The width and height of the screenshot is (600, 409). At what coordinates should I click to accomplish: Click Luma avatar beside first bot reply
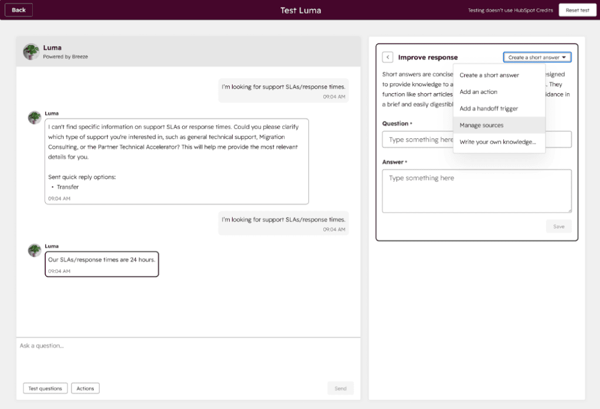point(35,117)
